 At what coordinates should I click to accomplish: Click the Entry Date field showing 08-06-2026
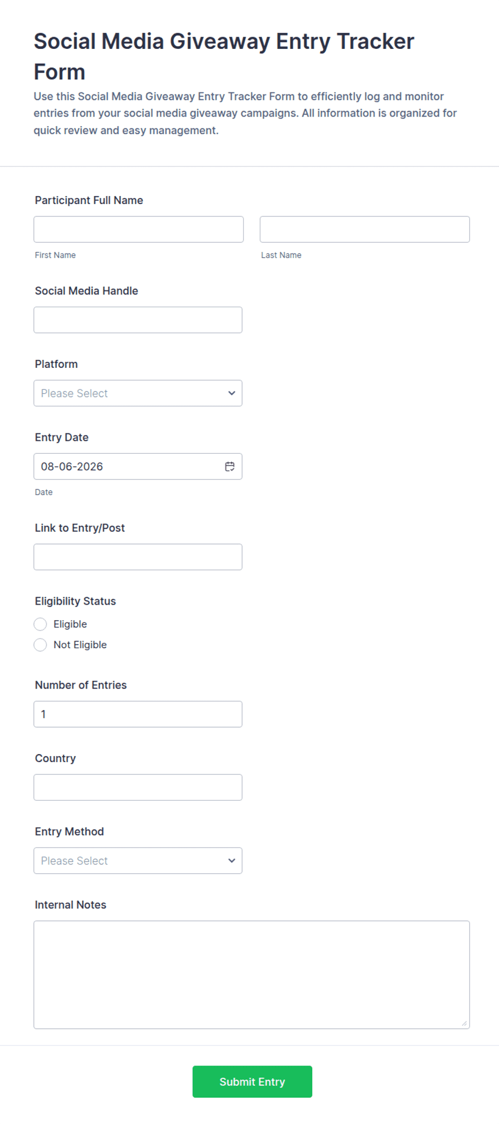point(138,466)
